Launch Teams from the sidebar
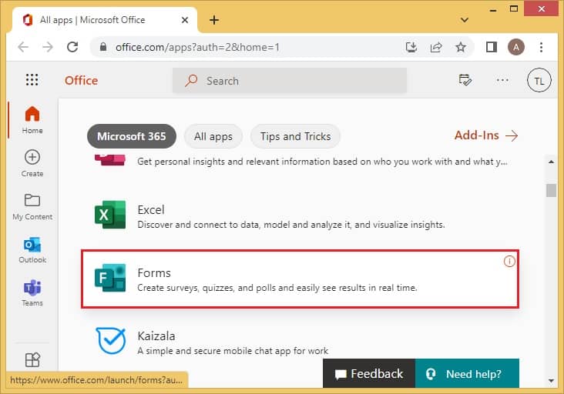 (x=32, y=293)
